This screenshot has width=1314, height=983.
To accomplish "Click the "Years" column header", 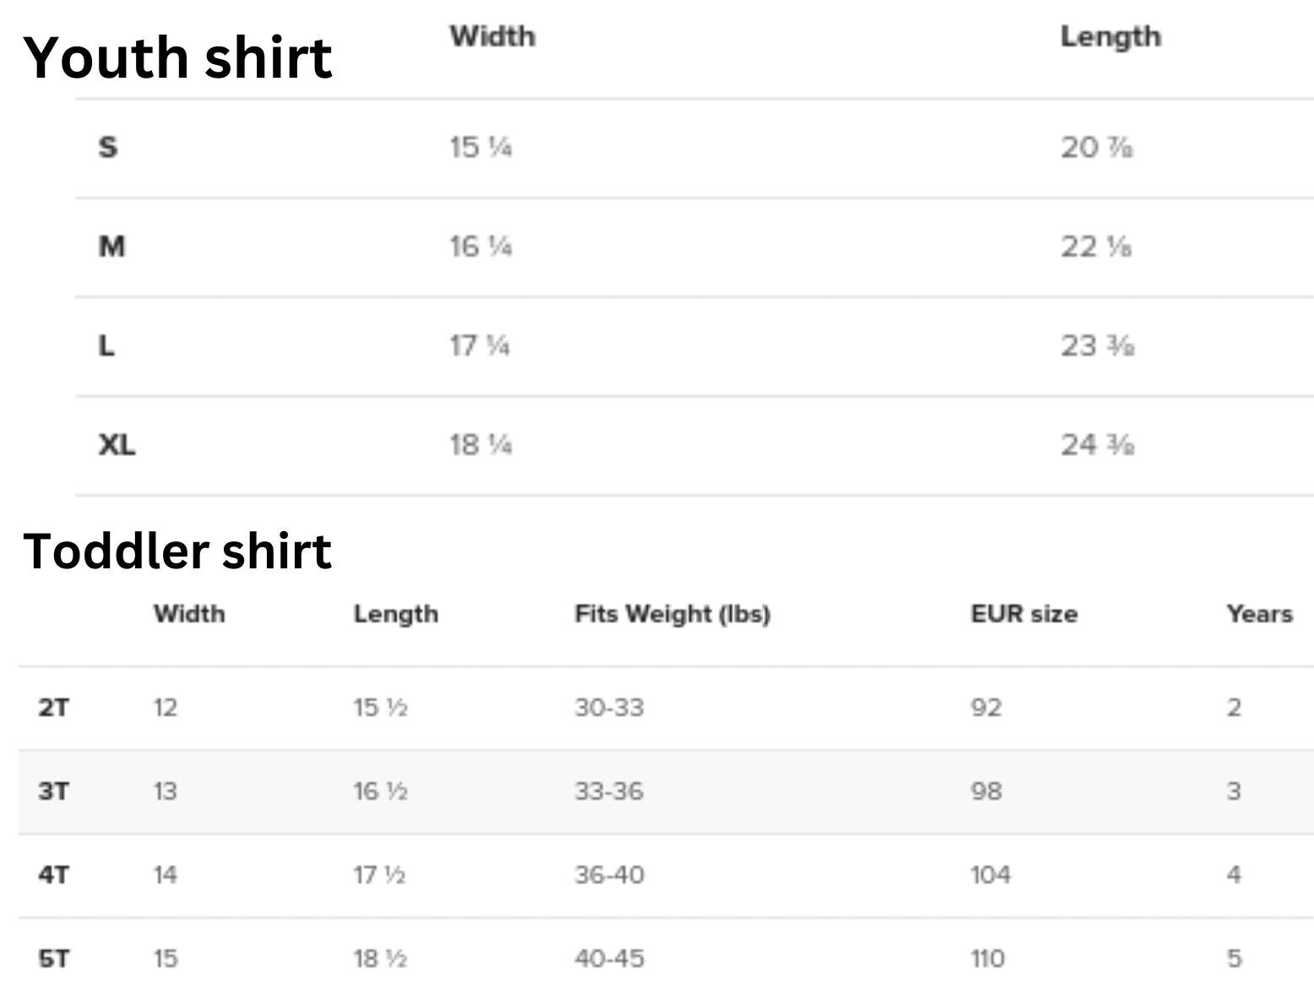I will pyautogui.click(x=1259, y=614).
